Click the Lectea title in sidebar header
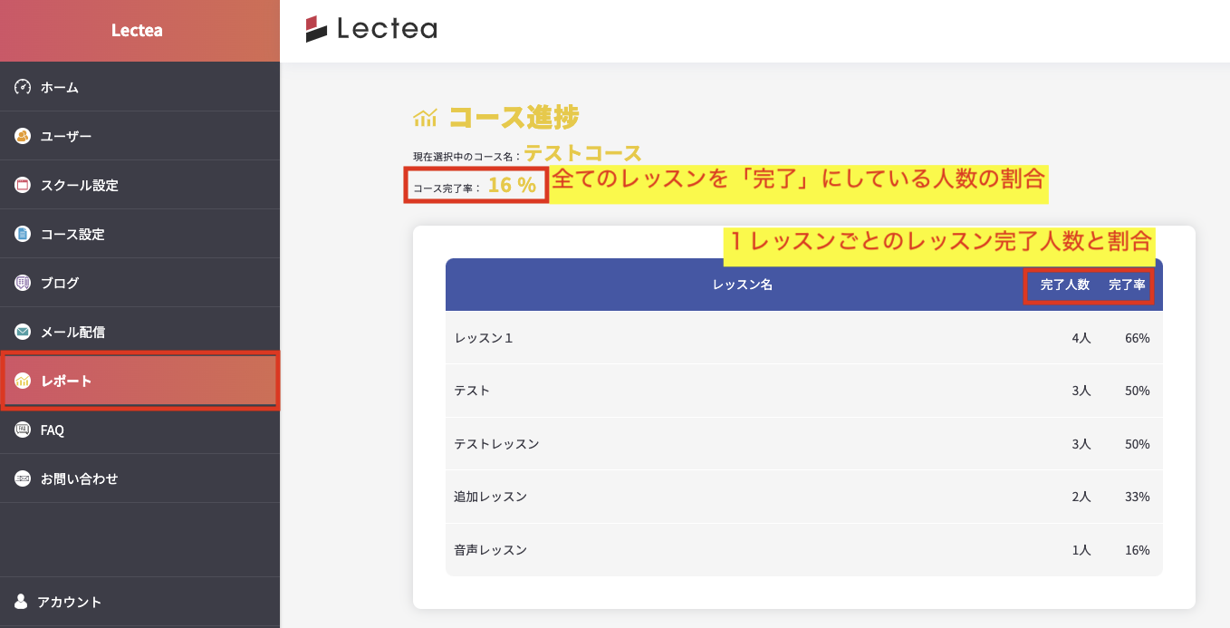1230x628 pixels. click(137, 30)
